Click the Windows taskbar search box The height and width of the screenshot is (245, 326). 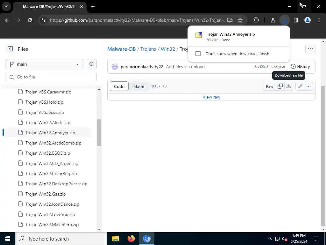pyautogui.click(x=61, y=239)
